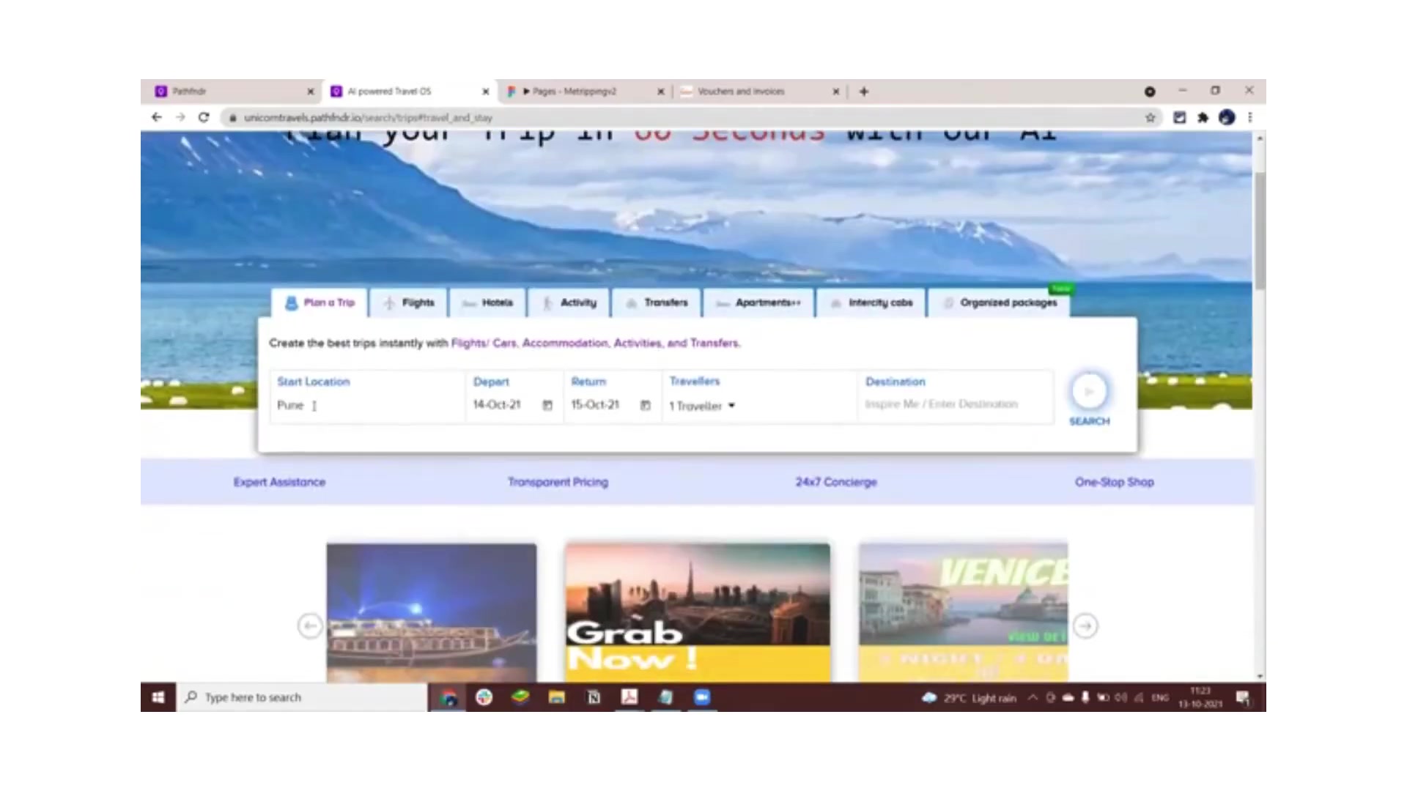The height and width of the screenshot is (791, 1407).
Task: Click the carousel previous arrow
Action: pyautogui.click(x=309, y=626)
